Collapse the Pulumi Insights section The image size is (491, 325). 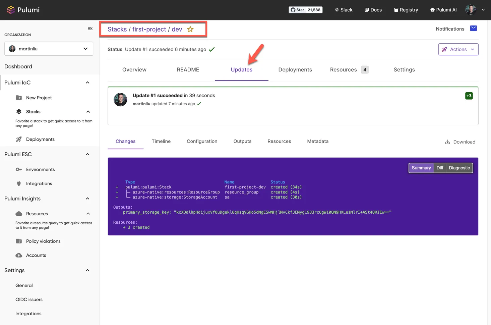[x=87, y=199]
